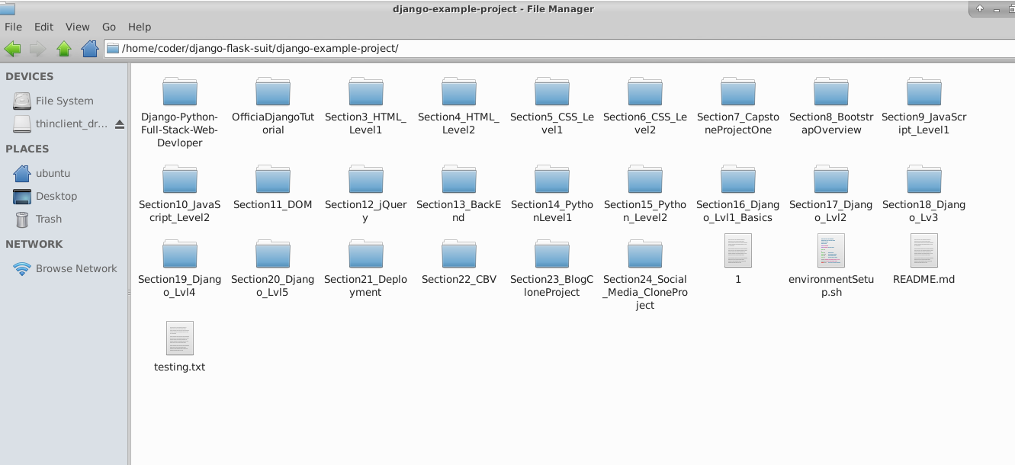Select the Section5_CSS_Level1 folder

click(x=552, y=106)
